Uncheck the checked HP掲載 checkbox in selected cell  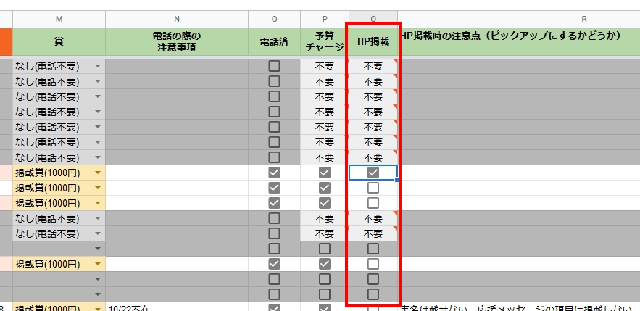coord(373,173)
